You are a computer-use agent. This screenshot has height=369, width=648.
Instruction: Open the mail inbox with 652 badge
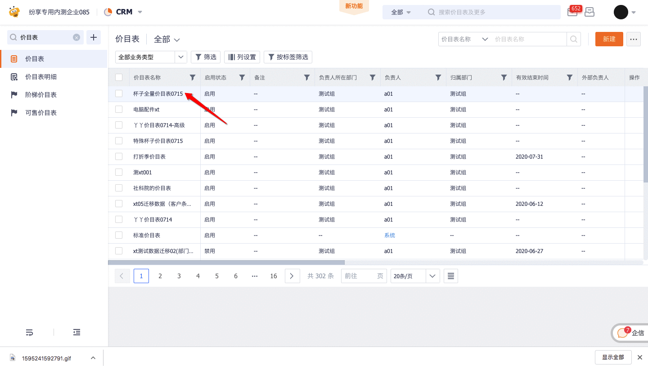572,12
